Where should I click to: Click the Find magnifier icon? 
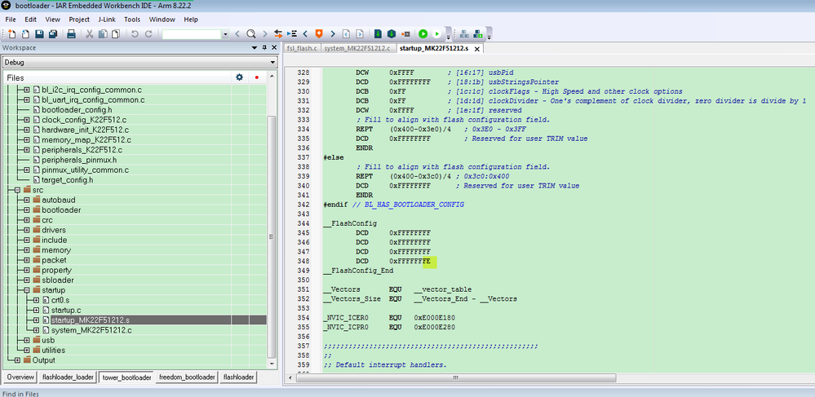click(x=251, y=34)
